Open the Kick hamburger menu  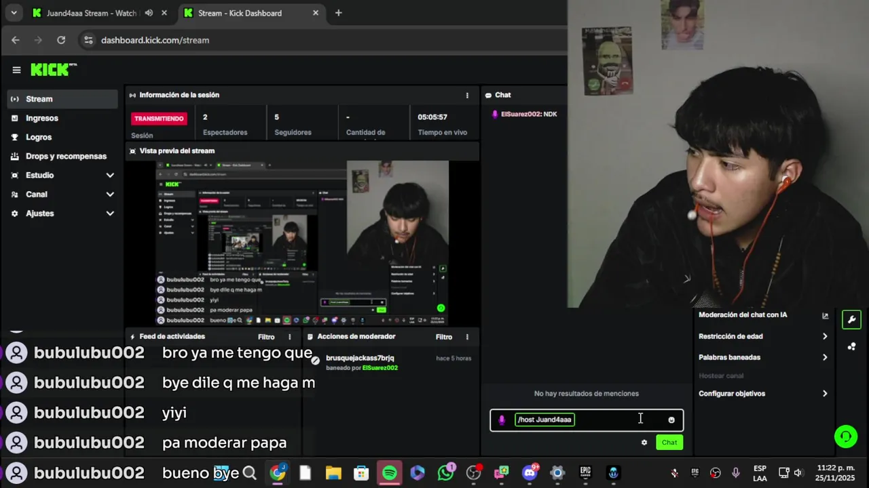(16, 70)
